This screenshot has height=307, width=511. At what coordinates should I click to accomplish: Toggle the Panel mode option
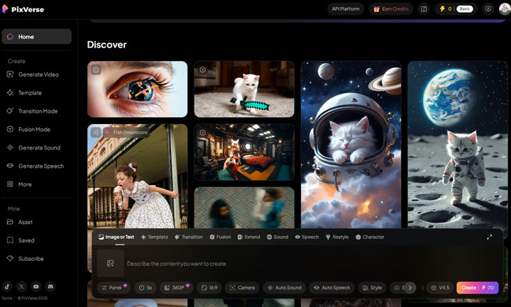[114, 288]
